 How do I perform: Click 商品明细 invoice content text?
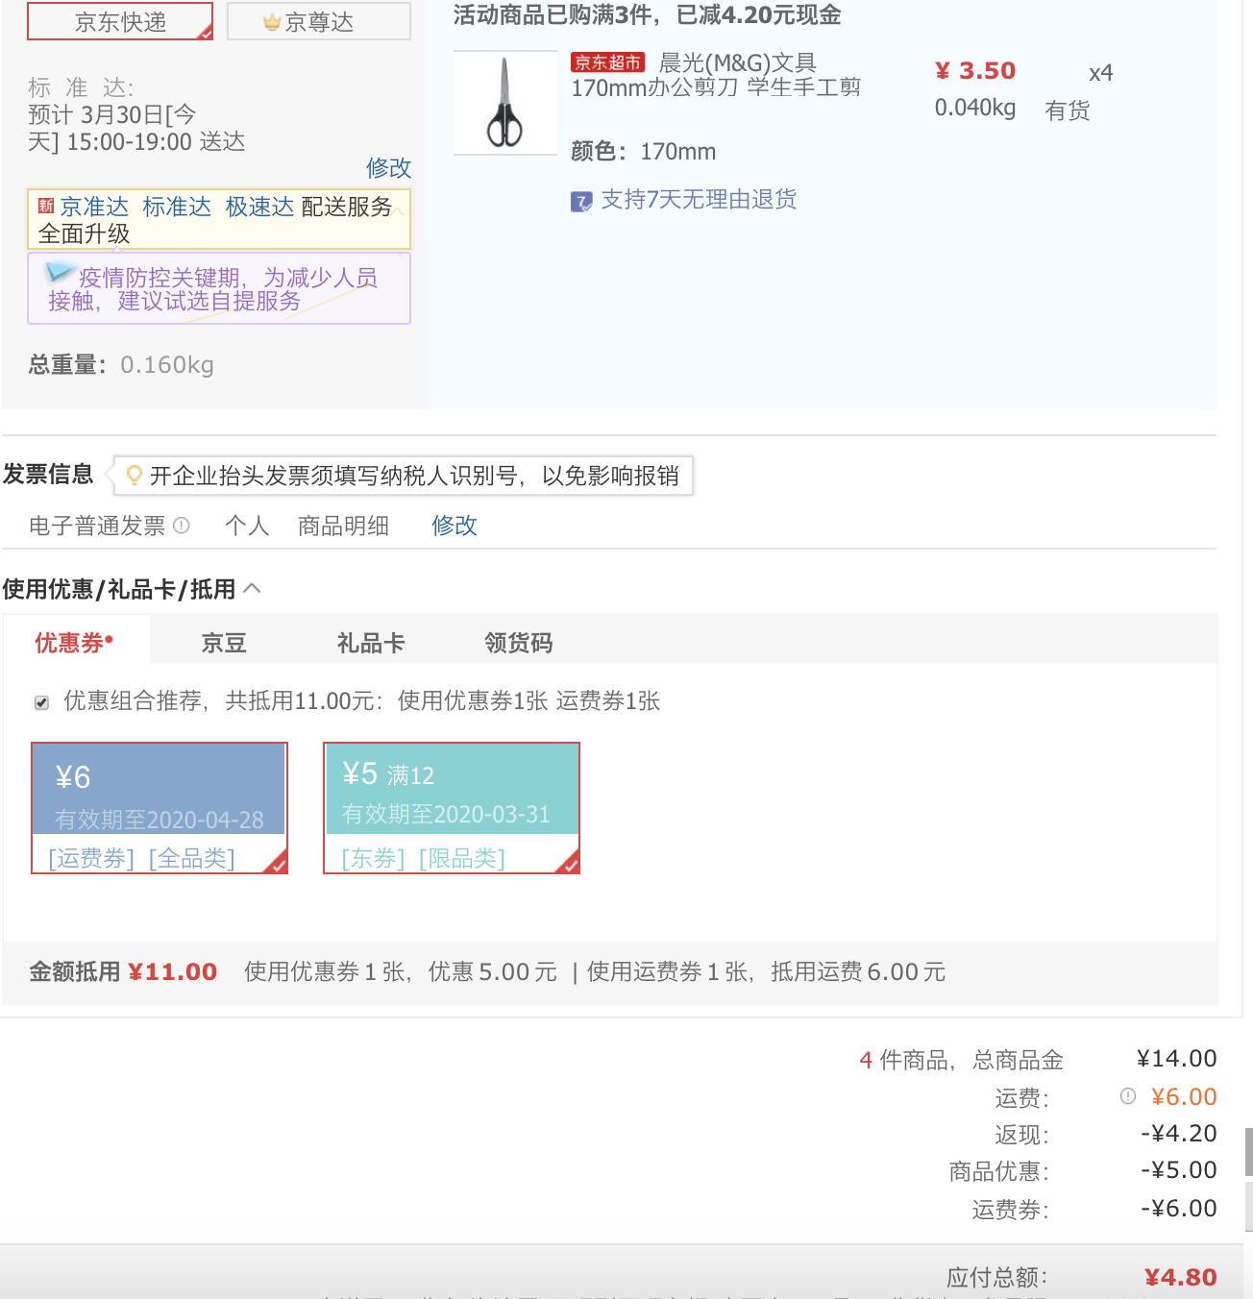(343, 526)
